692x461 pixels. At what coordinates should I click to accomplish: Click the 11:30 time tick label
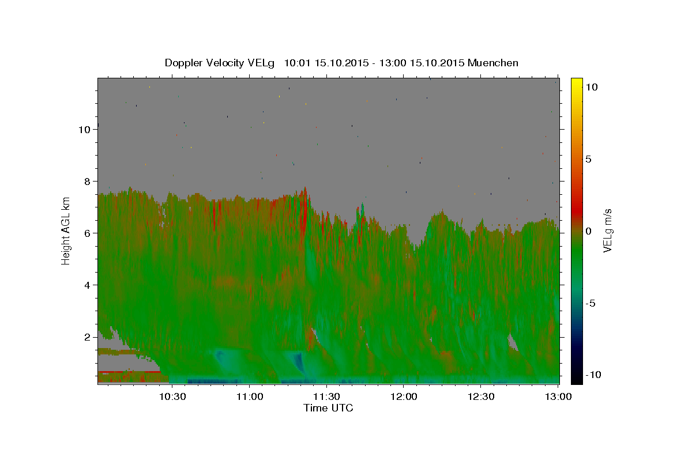pos(326,396)
